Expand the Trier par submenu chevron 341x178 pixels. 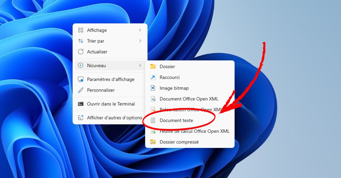pyautogui.click(x=140, y=41)
